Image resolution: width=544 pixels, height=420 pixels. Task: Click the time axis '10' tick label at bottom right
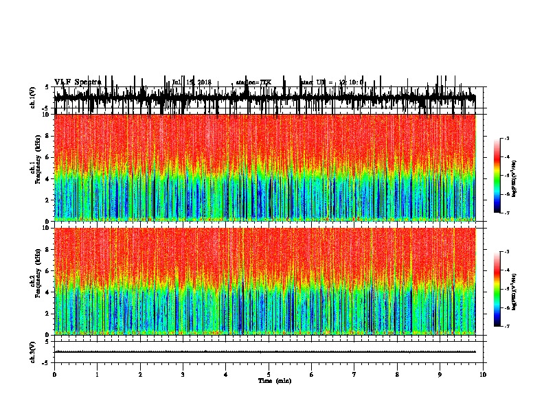pos(483,375)
